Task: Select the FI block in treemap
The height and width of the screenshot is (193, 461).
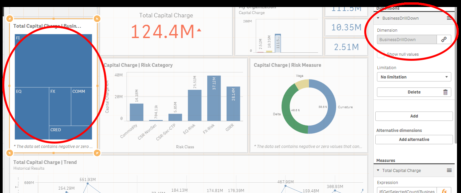Action: click(x=54, y=60)
